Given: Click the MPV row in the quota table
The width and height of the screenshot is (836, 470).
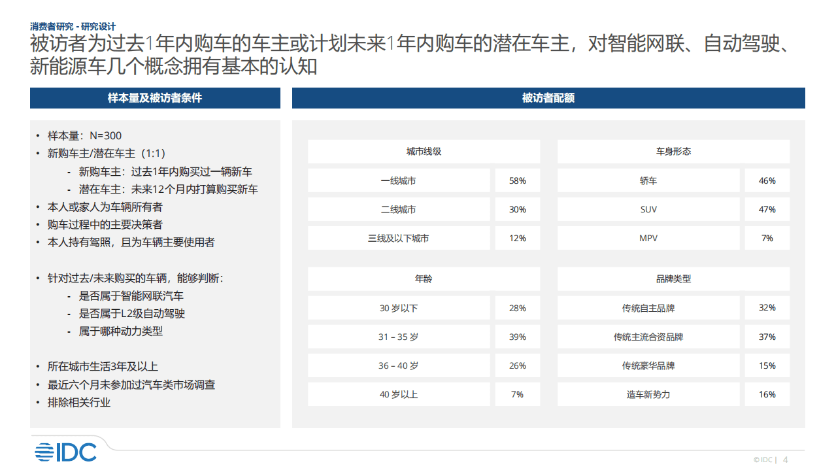Looking at the screenshot, I should 648,238.
